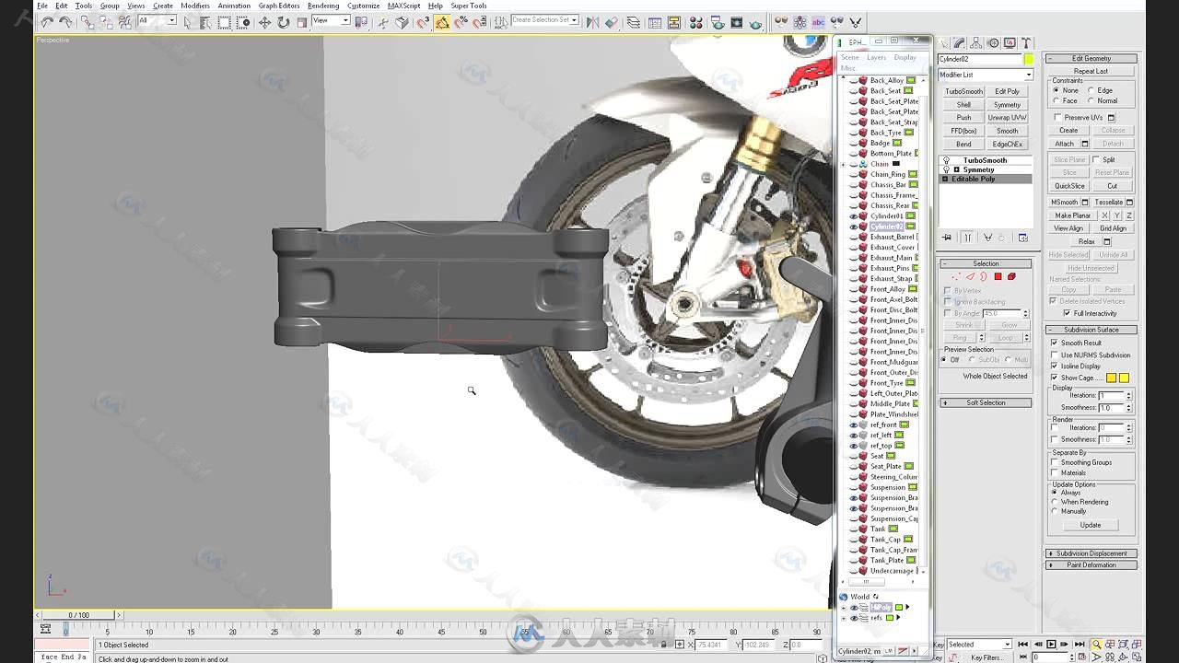The image size is (1179, 663).
Task: Select the Border sub-object level icon
Action: [x=984, y=276]
